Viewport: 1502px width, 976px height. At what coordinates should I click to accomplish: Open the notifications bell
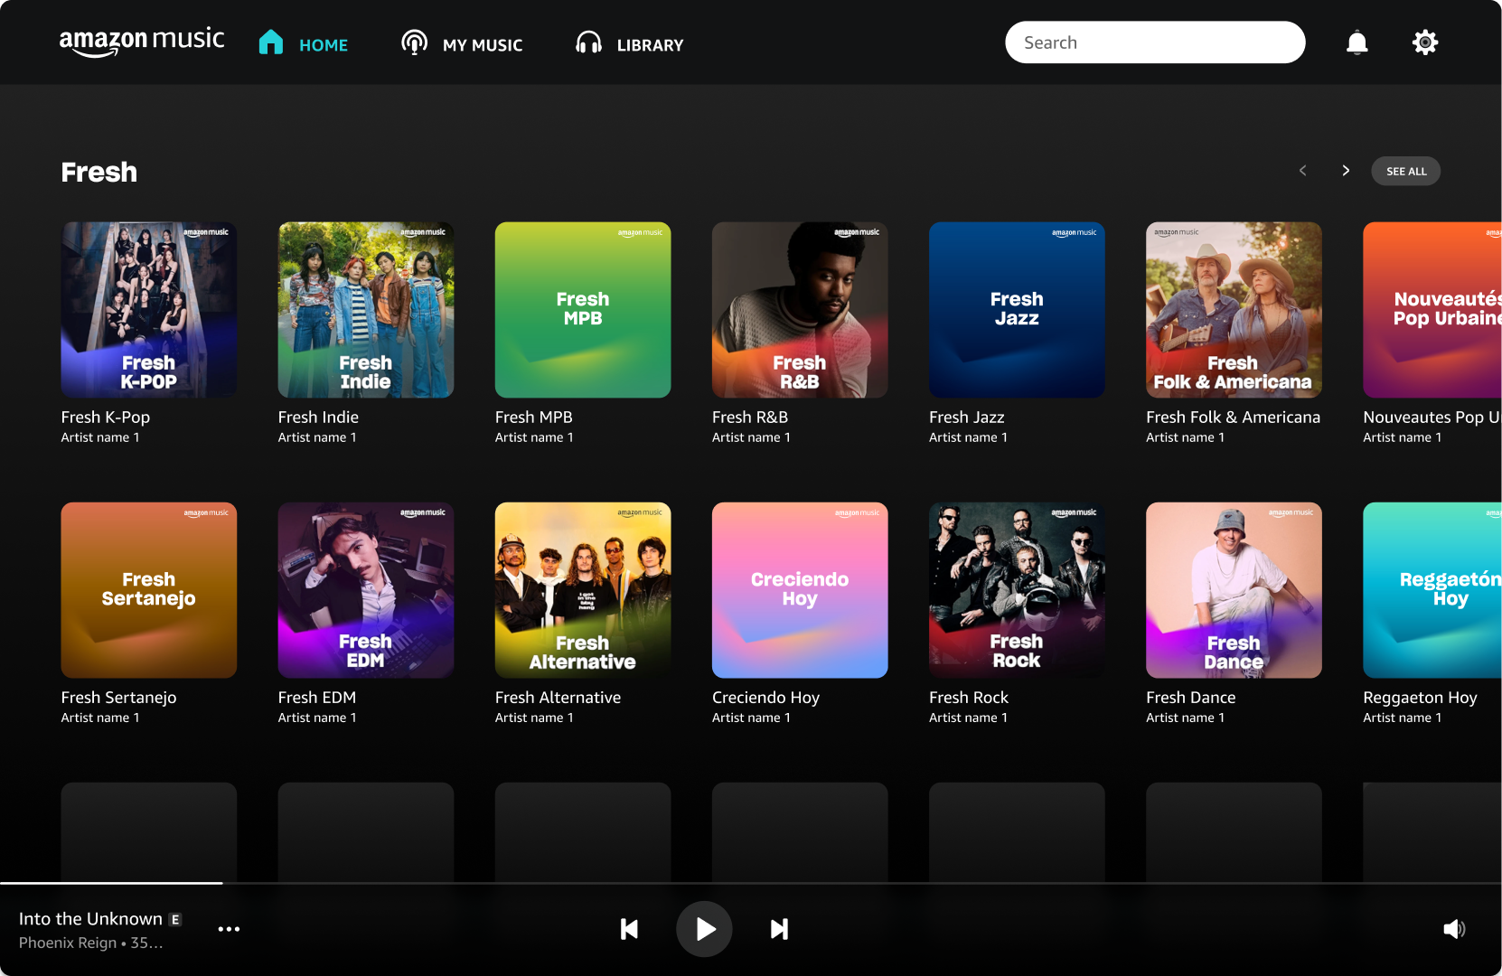1356,42
